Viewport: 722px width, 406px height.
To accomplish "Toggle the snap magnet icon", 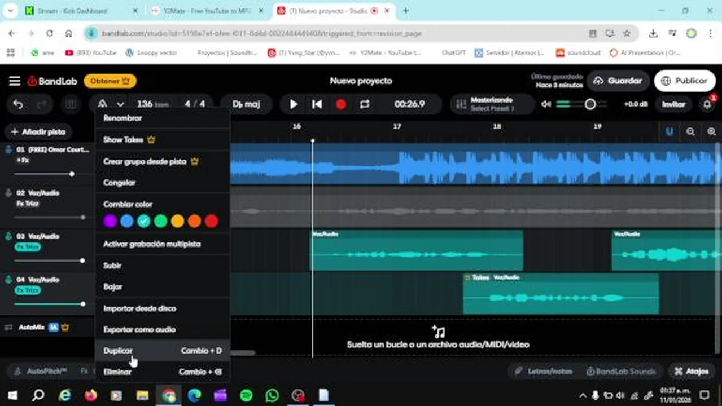I will click(670, 132).
